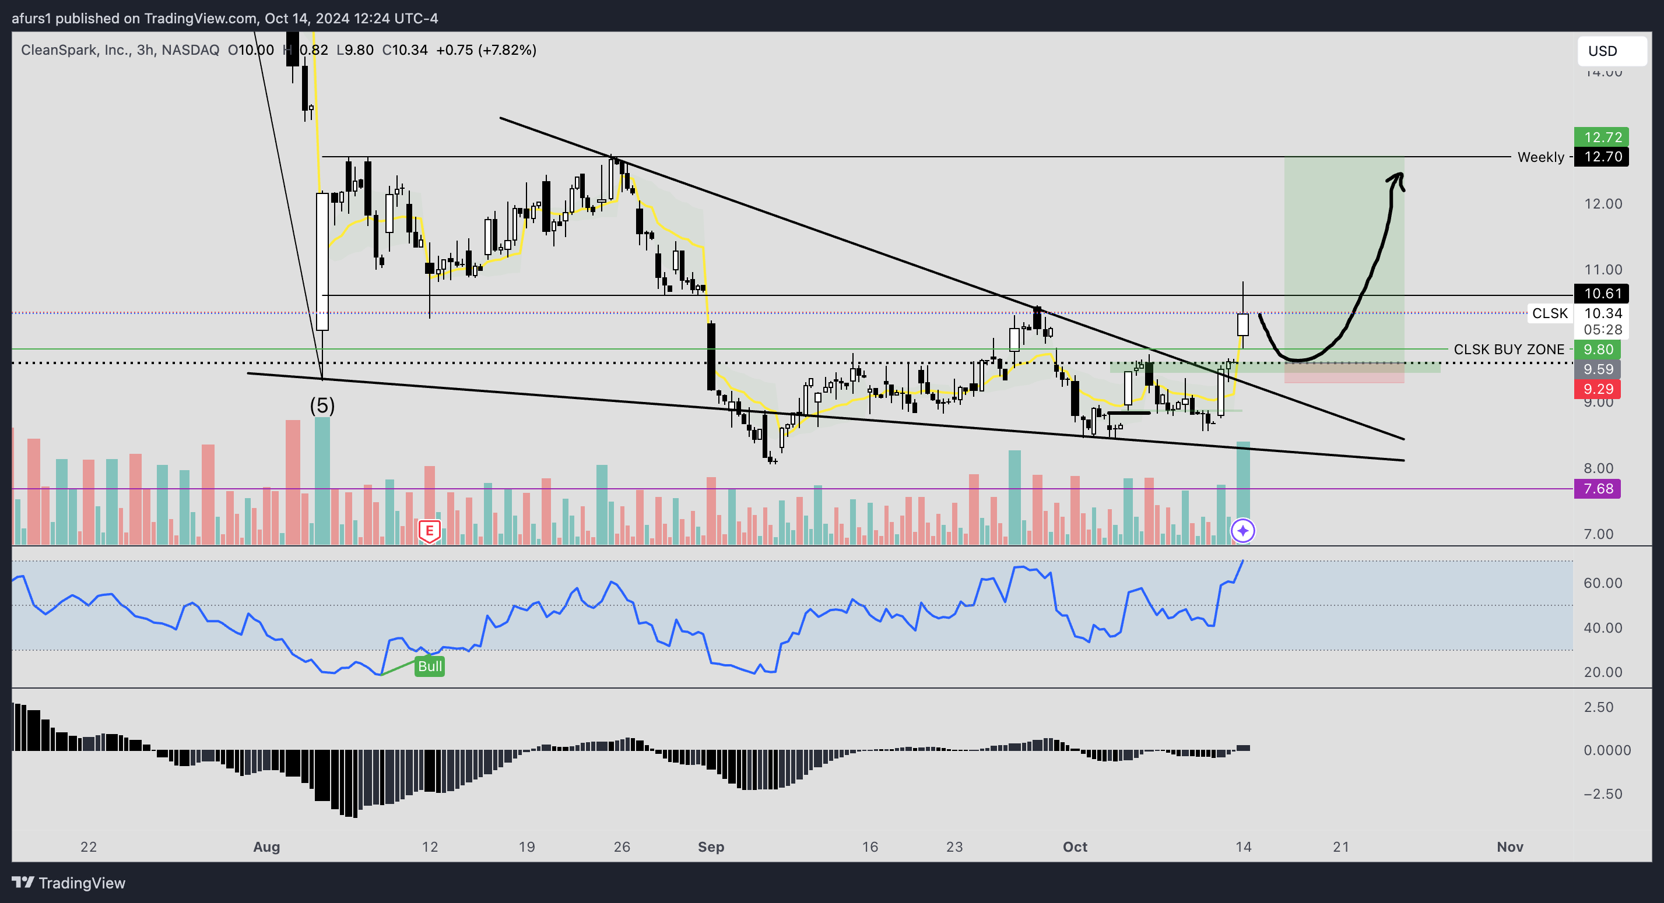The image size is (1664, 903).
Task: Click the '16' date on time axis
Action: tap(870, 847)
